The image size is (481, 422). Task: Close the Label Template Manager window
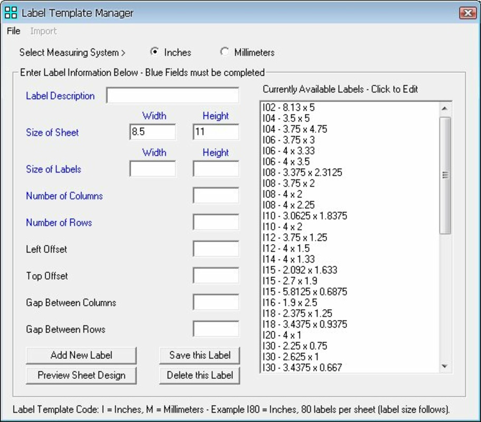[467, 13]
